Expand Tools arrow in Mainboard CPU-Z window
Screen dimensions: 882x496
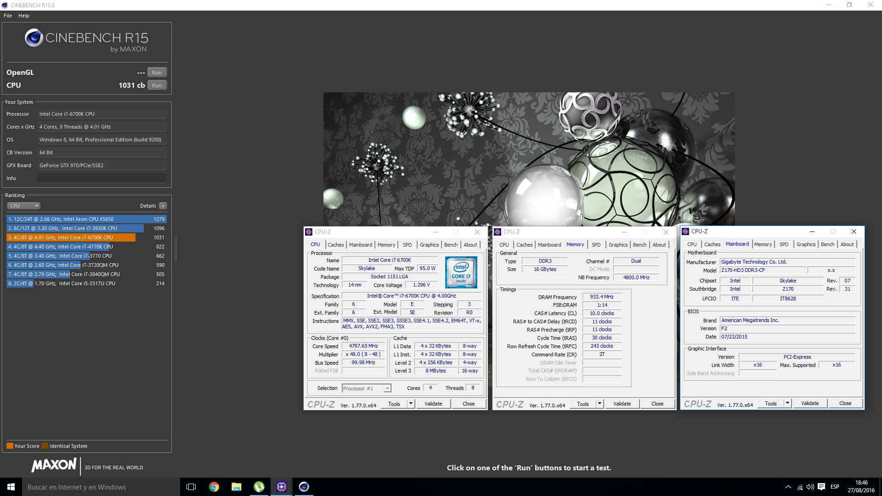(x=787, y=403)
